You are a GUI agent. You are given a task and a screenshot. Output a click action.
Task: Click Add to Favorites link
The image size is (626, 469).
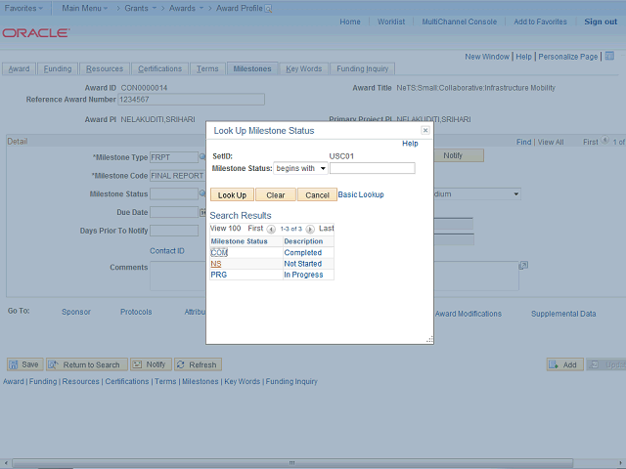(x=540, y=21)
